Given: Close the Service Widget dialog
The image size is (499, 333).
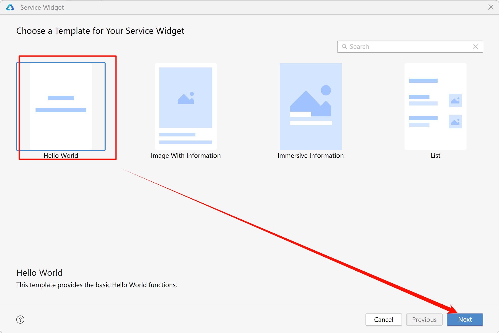Looking at the screenshot, I should [491, 7].
